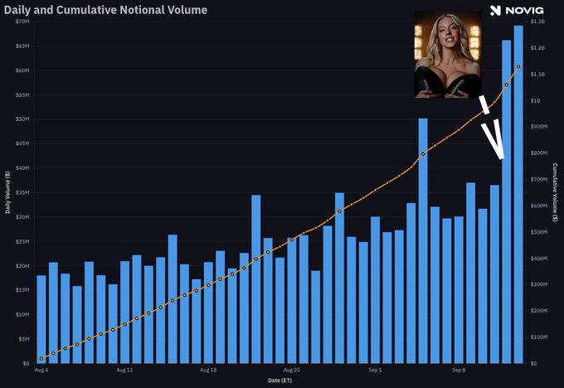The image size is (564, 388).
Task: Click the 'Aug 11' date label
Action: coord(124,370)
